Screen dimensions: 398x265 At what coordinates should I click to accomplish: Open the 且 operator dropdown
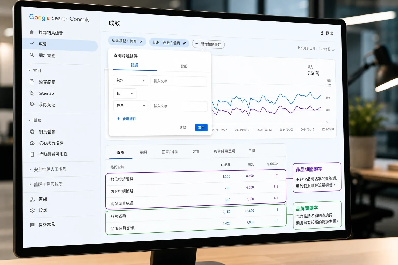125,93
